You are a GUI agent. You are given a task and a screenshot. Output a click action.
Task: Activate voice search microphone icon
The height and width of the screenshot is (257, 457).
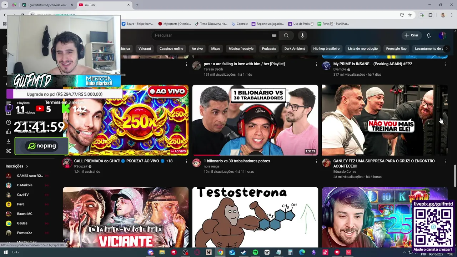point(302,35)
